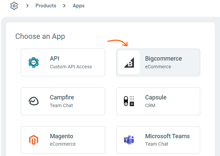This screenshot has width=220, height=156.
Task: Select the Microsoft Teams logo icon
Action: click(129, 140)
